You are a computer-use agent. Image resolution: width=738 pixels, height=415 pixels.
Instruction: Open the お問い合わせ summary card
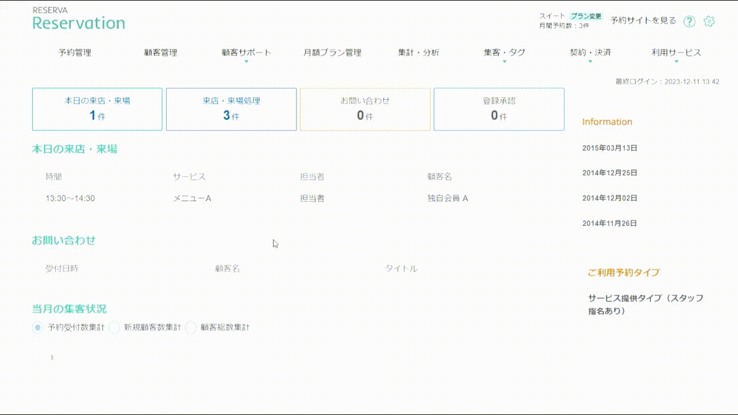pyautogui.click(x=365, y=109)
